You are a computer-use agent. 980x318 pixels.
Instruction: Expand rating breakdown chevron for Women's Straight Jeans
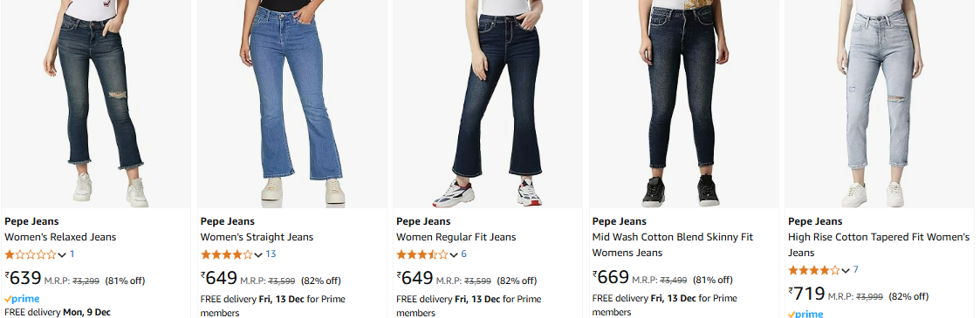(258, 255)
